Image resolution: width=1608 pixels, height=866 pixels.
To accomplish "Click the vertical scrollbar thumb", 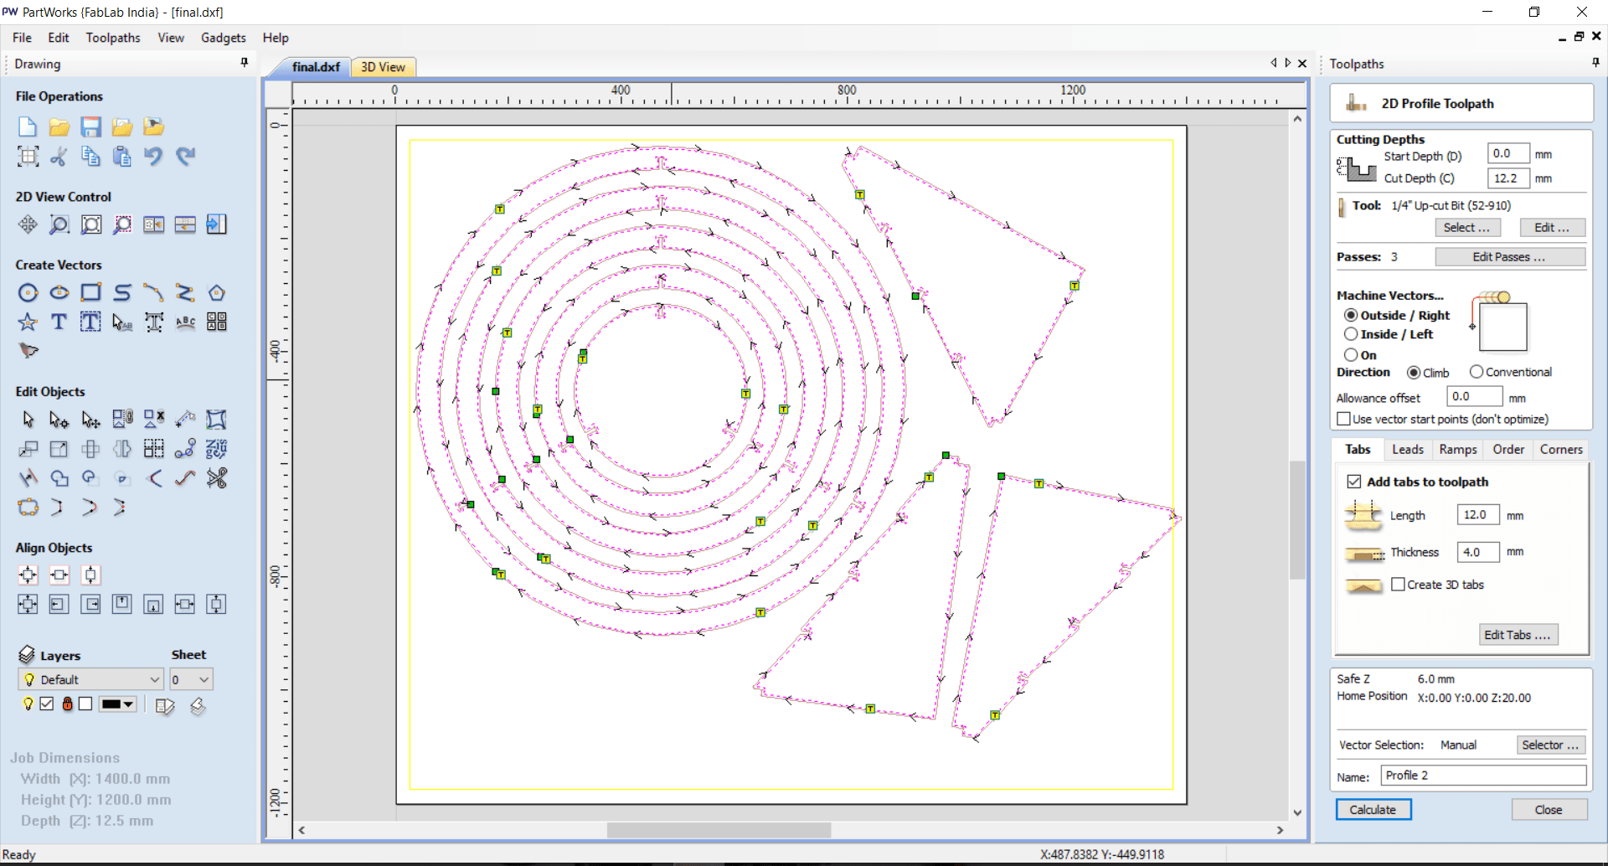I will [x=1297, y=519].
